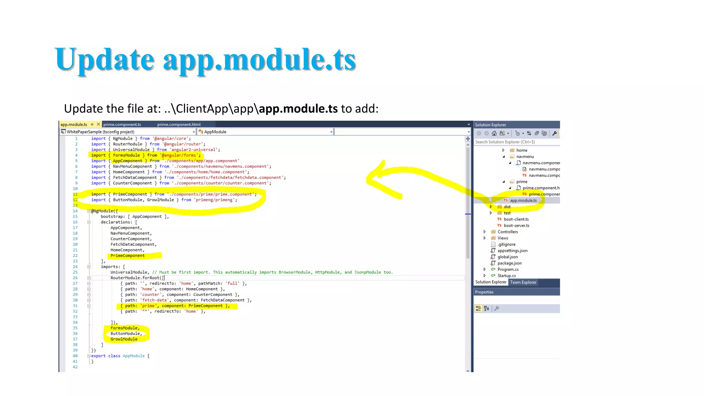Expand the test folder

tap(491, 213)
